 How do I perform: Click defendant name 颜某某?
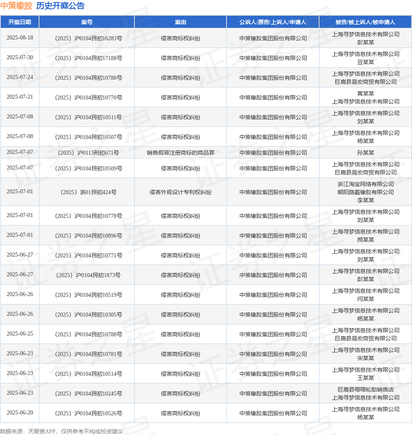coord(365,240)
